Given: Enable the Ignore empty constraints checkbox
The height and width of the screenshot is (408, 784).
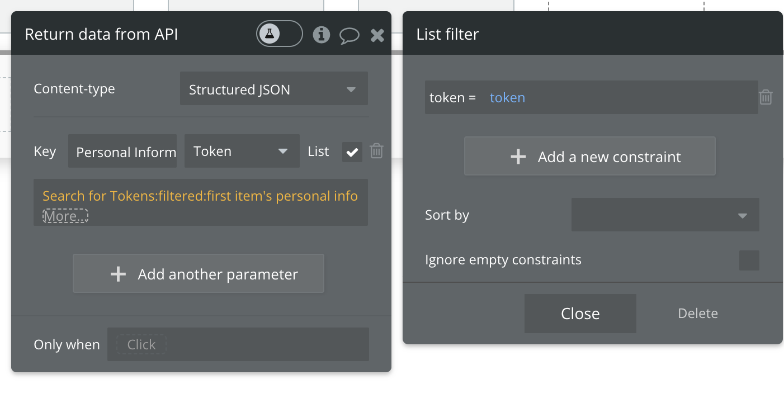Looking at the screenshot, I should click(749, 260).
